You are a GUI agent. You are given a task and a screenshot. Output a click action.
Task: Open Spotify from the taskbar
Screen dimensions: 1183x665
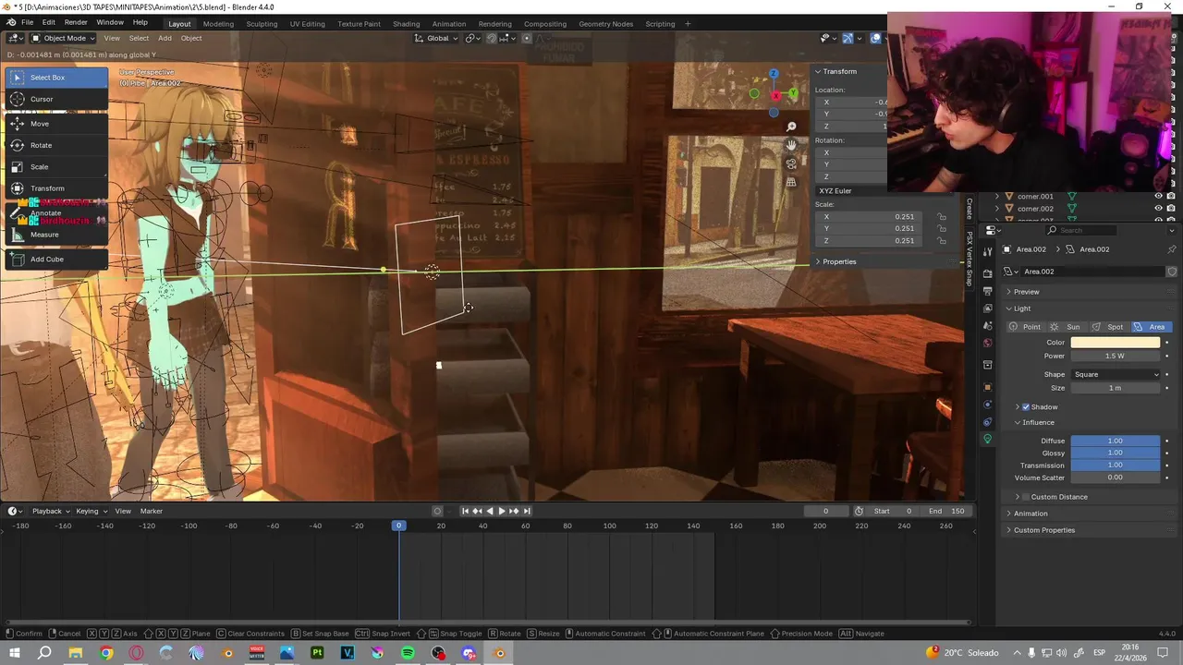pyautogui.click(x=408, y=653)
